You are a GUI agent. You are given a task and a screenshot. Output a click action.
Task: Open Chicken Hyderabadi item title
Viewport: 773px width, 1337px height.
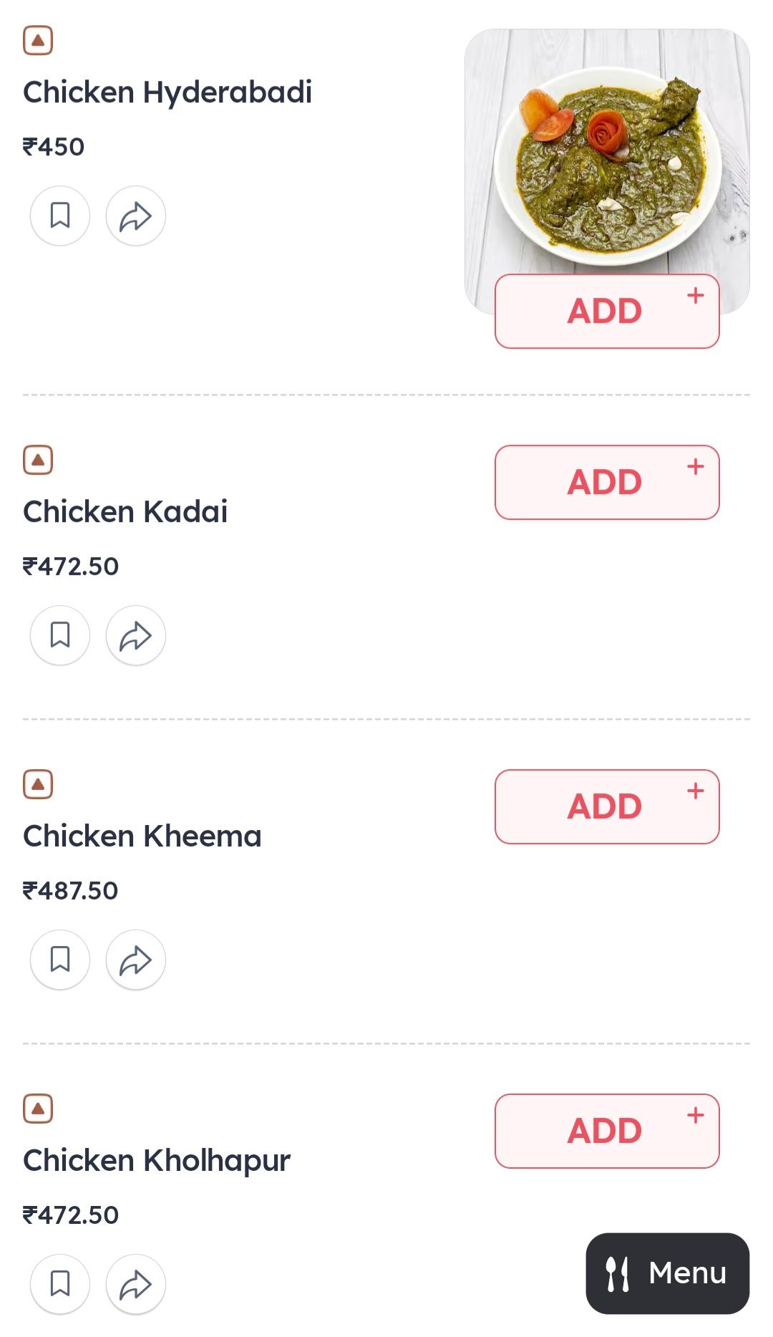click(x=167, y=92)
